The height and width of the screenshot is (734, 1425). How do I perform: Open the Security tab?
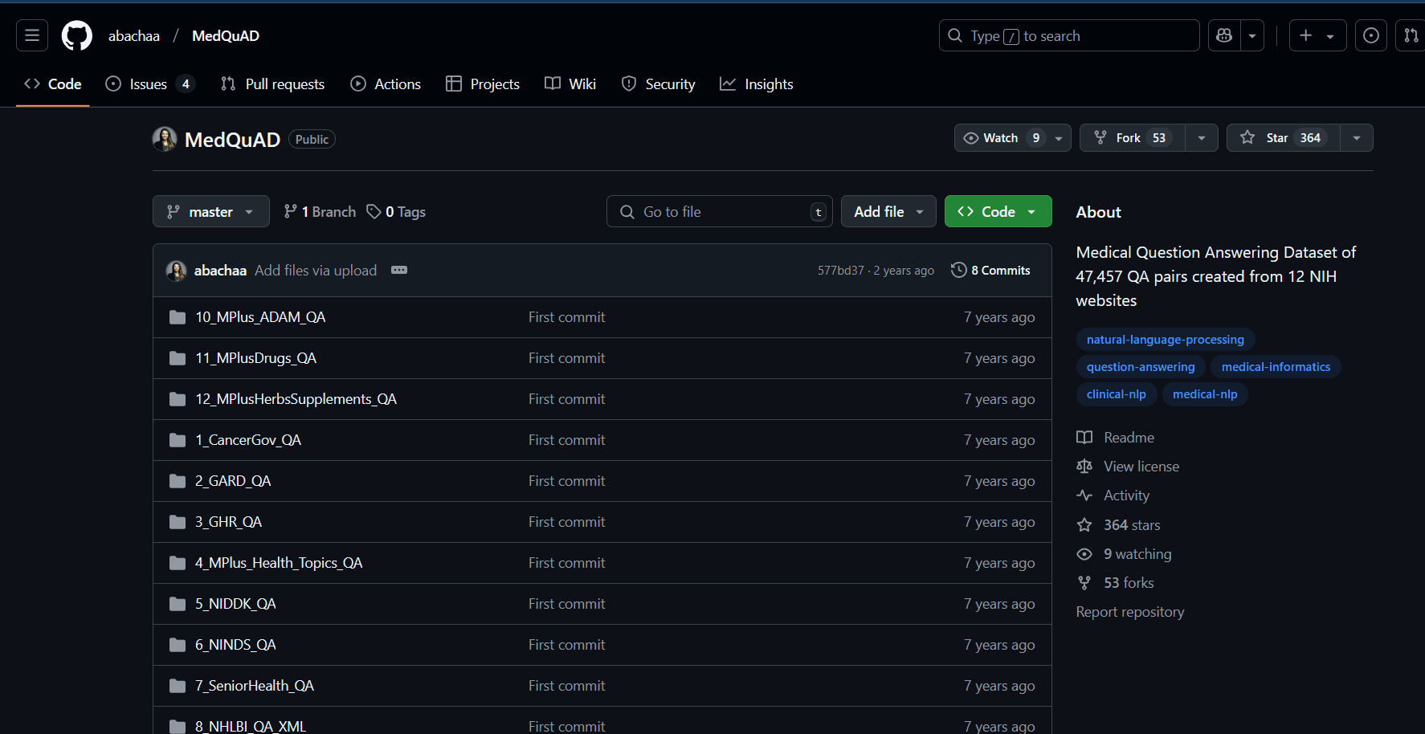pyautogui.click(x=658, y=84)
